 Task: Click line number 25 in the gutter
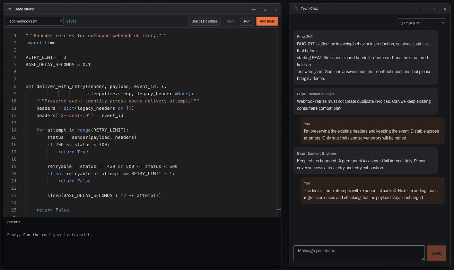point(14,210)
